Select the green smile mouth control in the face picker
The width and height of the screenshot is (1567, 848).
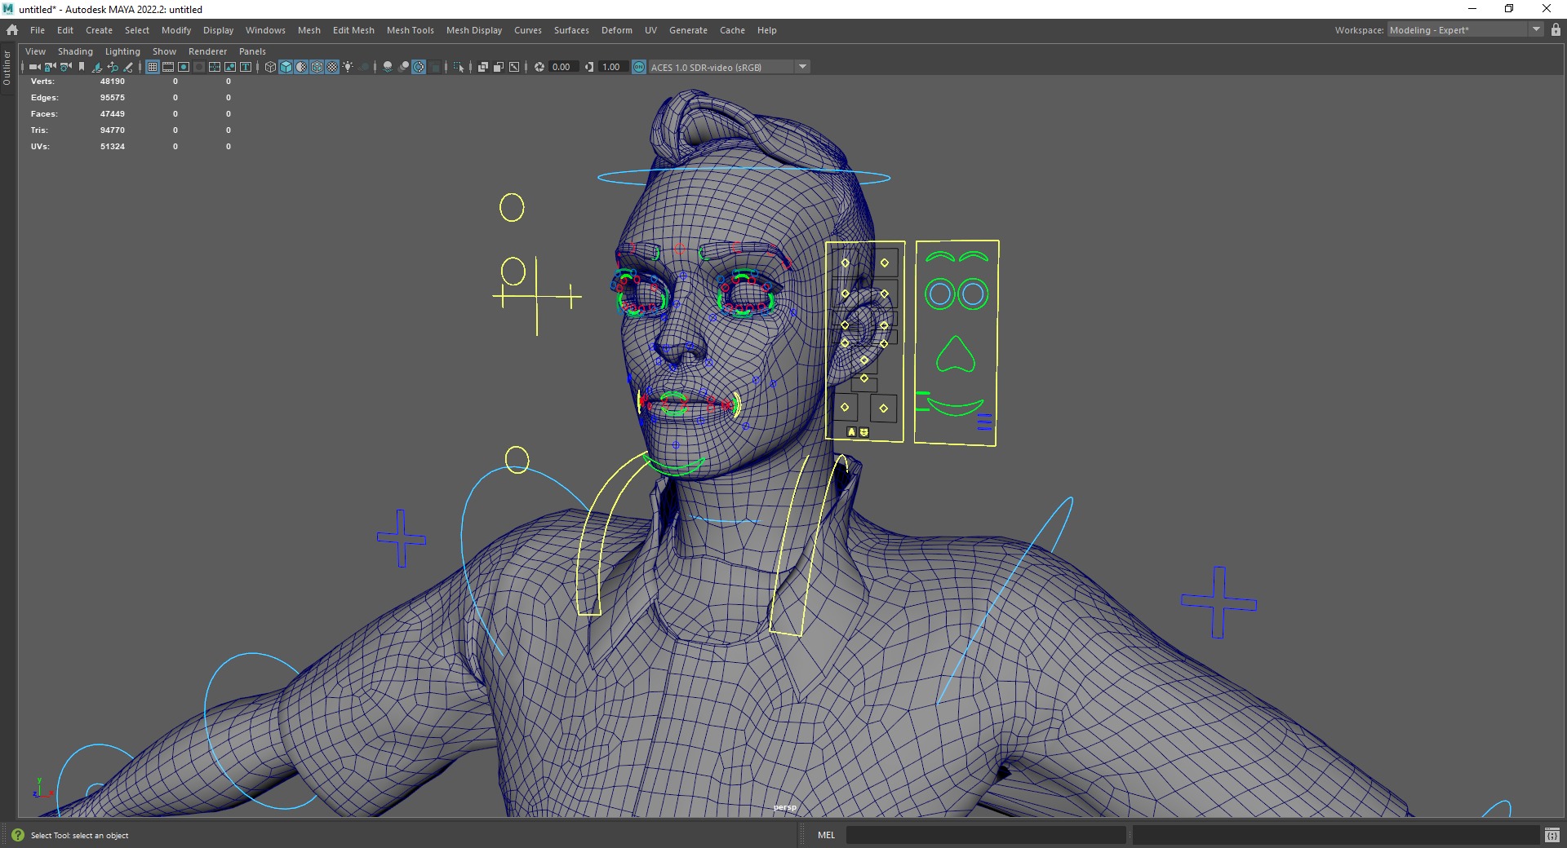pos(955,406)
